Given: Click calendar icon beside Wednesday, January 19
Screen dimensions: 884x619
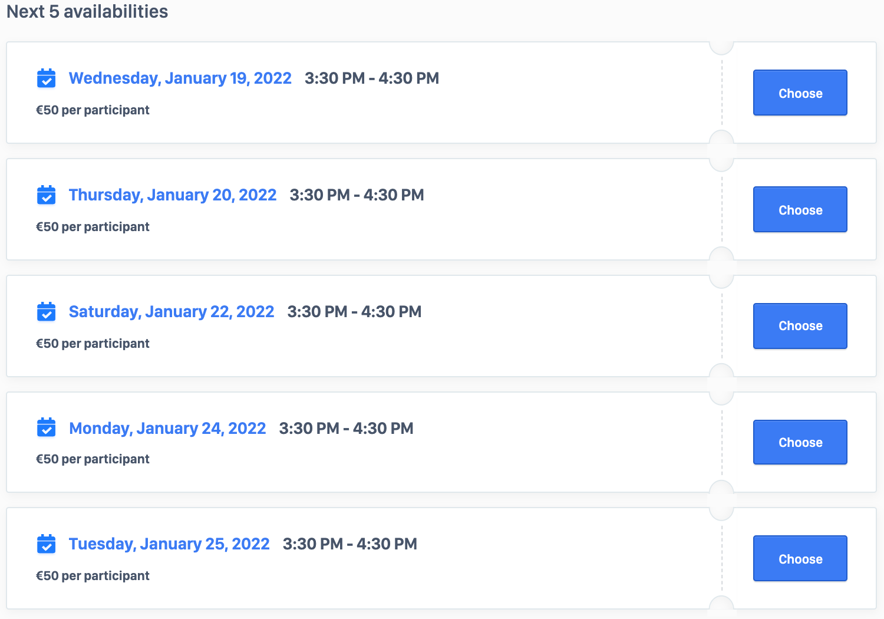Looking at the screenshot, I should [x=46, y=78].
